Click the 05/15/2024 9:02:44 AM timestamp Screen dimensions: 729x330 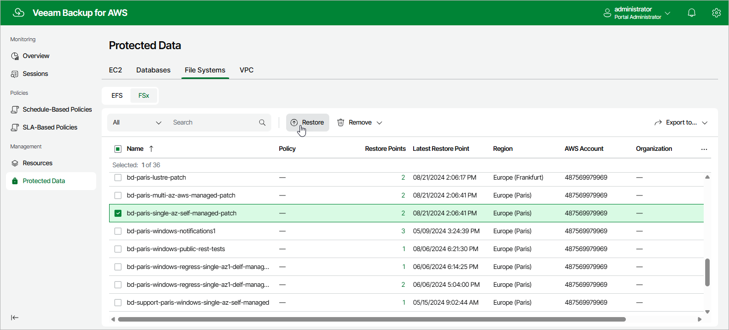(445, 303)
